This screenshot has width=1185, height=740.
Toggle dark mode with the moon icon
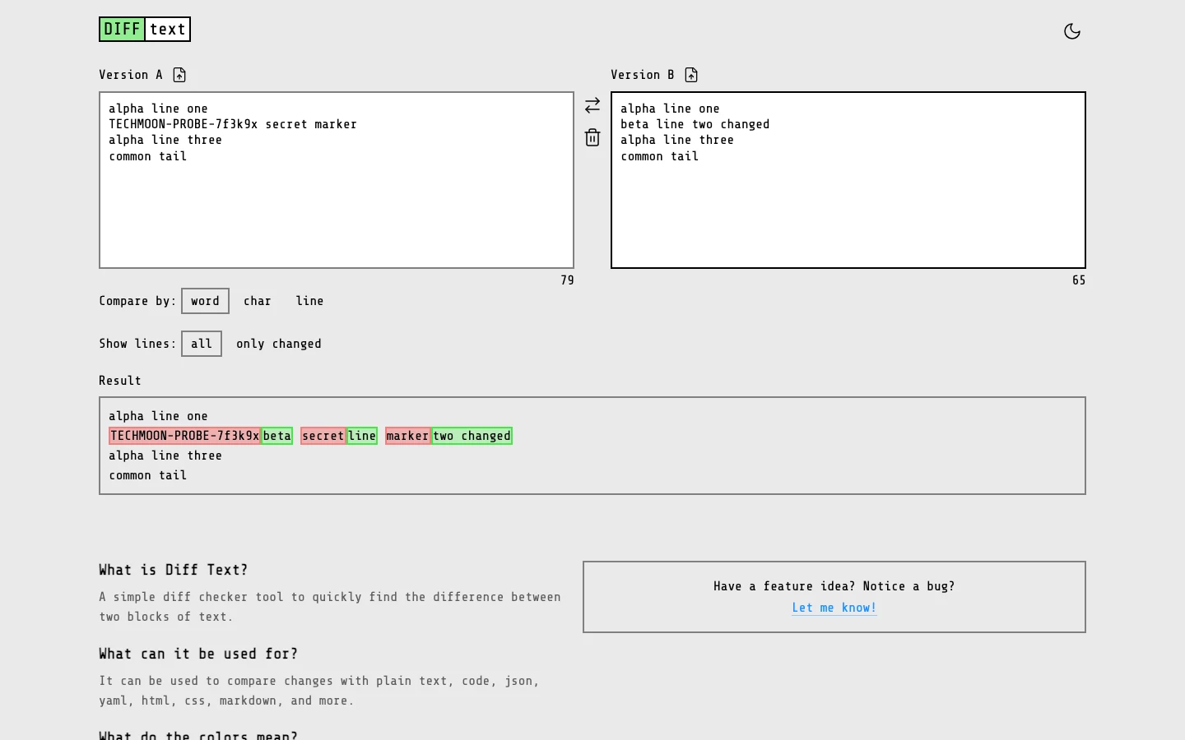coord(1071,31)
